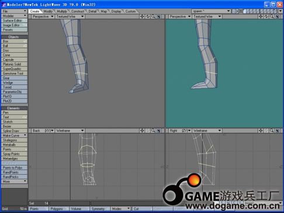Click the rotate icon of top-left Perspective viewport
The image size is (284, 213).
tap(148, 16)
